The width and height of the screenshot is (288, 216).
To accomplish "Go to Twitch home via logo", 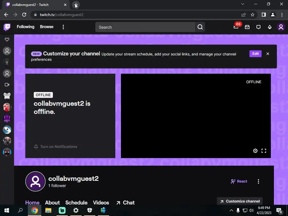I will coord(7,27).
